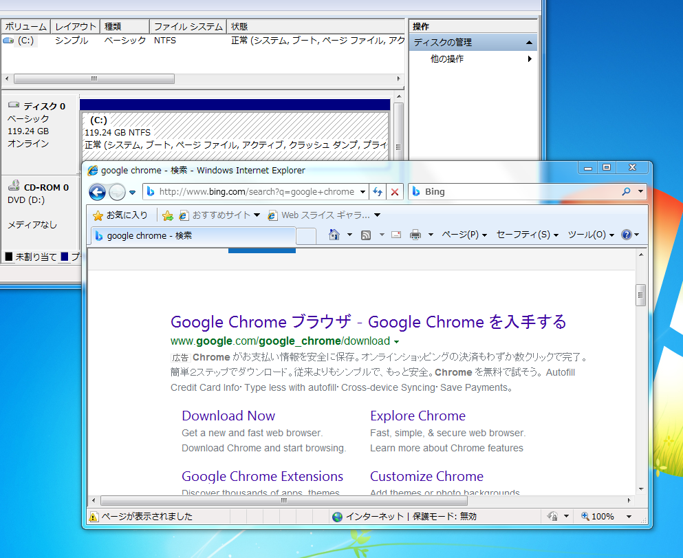Click the Download Now link
683x558 pixels.
[228, 416]
